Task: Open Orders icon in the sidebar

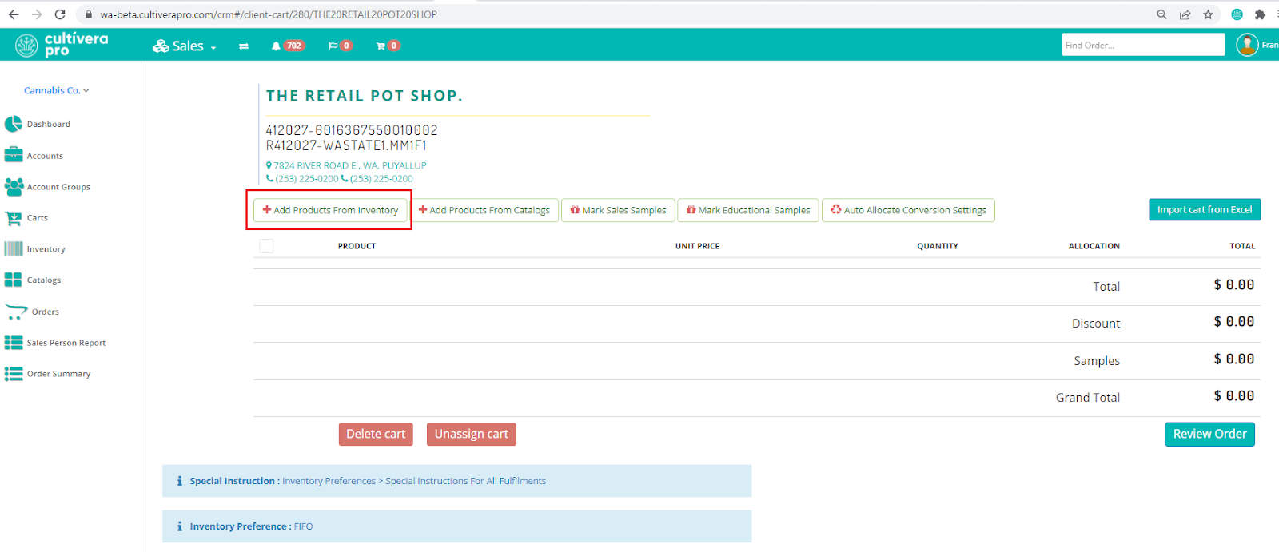Action: tap(16, 312)
